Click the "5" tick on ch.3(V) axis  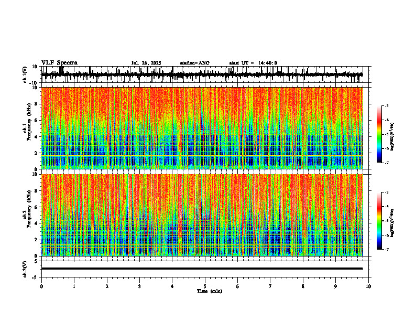[x=37, y=261]
